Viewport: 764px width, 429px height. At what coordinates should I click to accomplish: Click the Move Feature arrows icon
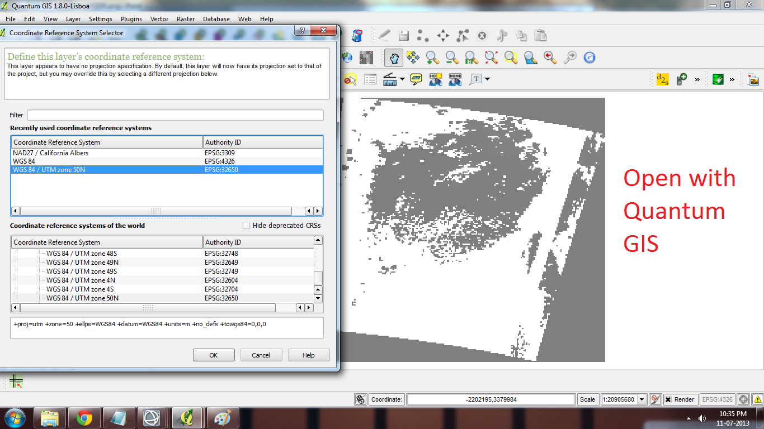click(443, 36)
